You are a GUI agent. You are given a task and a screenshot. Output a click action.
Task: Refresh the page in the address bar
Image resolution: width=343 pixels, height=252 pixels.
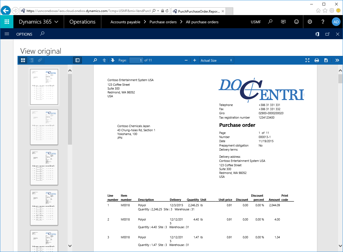point(167,11)
